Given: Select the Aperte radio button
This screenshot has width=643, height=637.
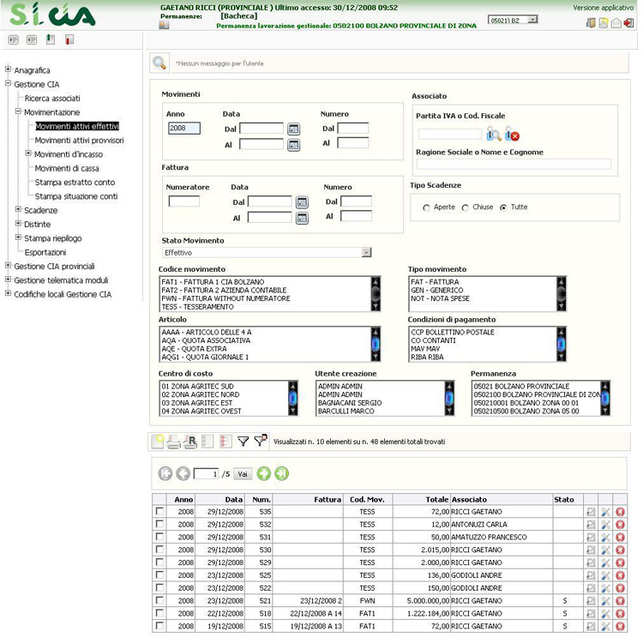Looking at the screenshot, I should (426, 208).
